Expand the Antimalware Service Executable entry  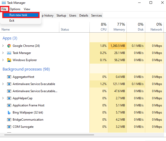point(3,84)
